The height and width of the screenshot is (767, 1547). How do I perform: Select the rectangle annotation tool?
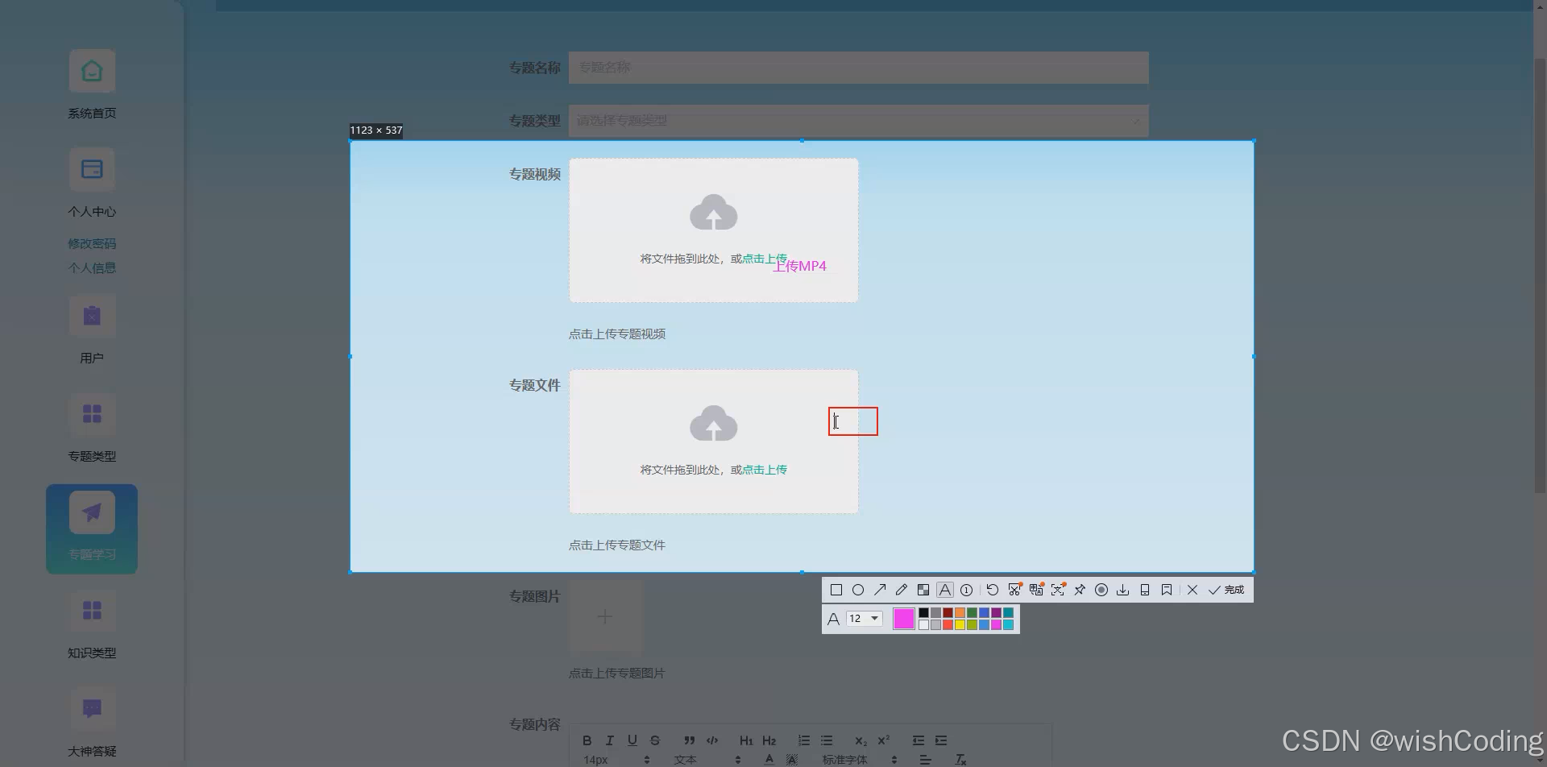click(836, 589)
